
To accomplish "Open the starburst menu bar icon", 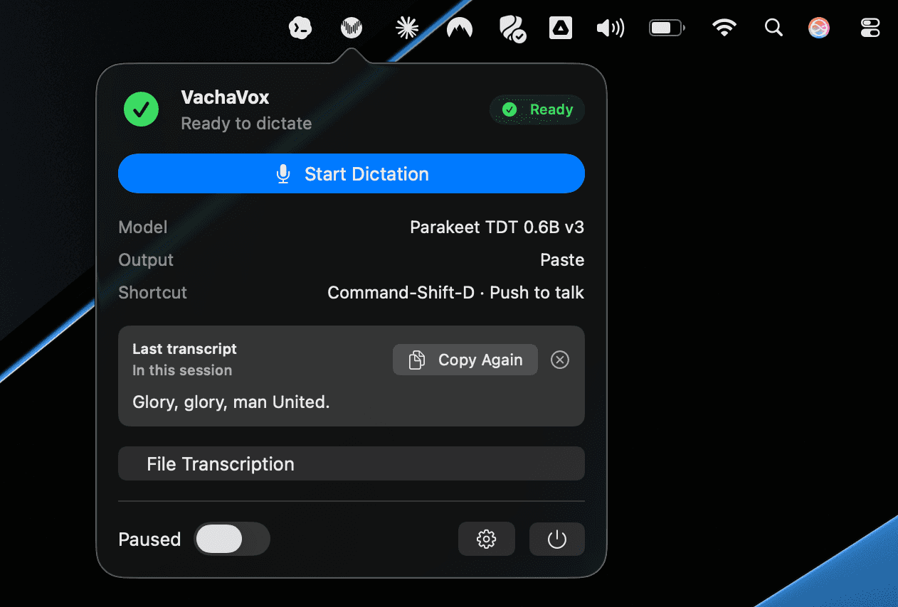I will (406, 28).
